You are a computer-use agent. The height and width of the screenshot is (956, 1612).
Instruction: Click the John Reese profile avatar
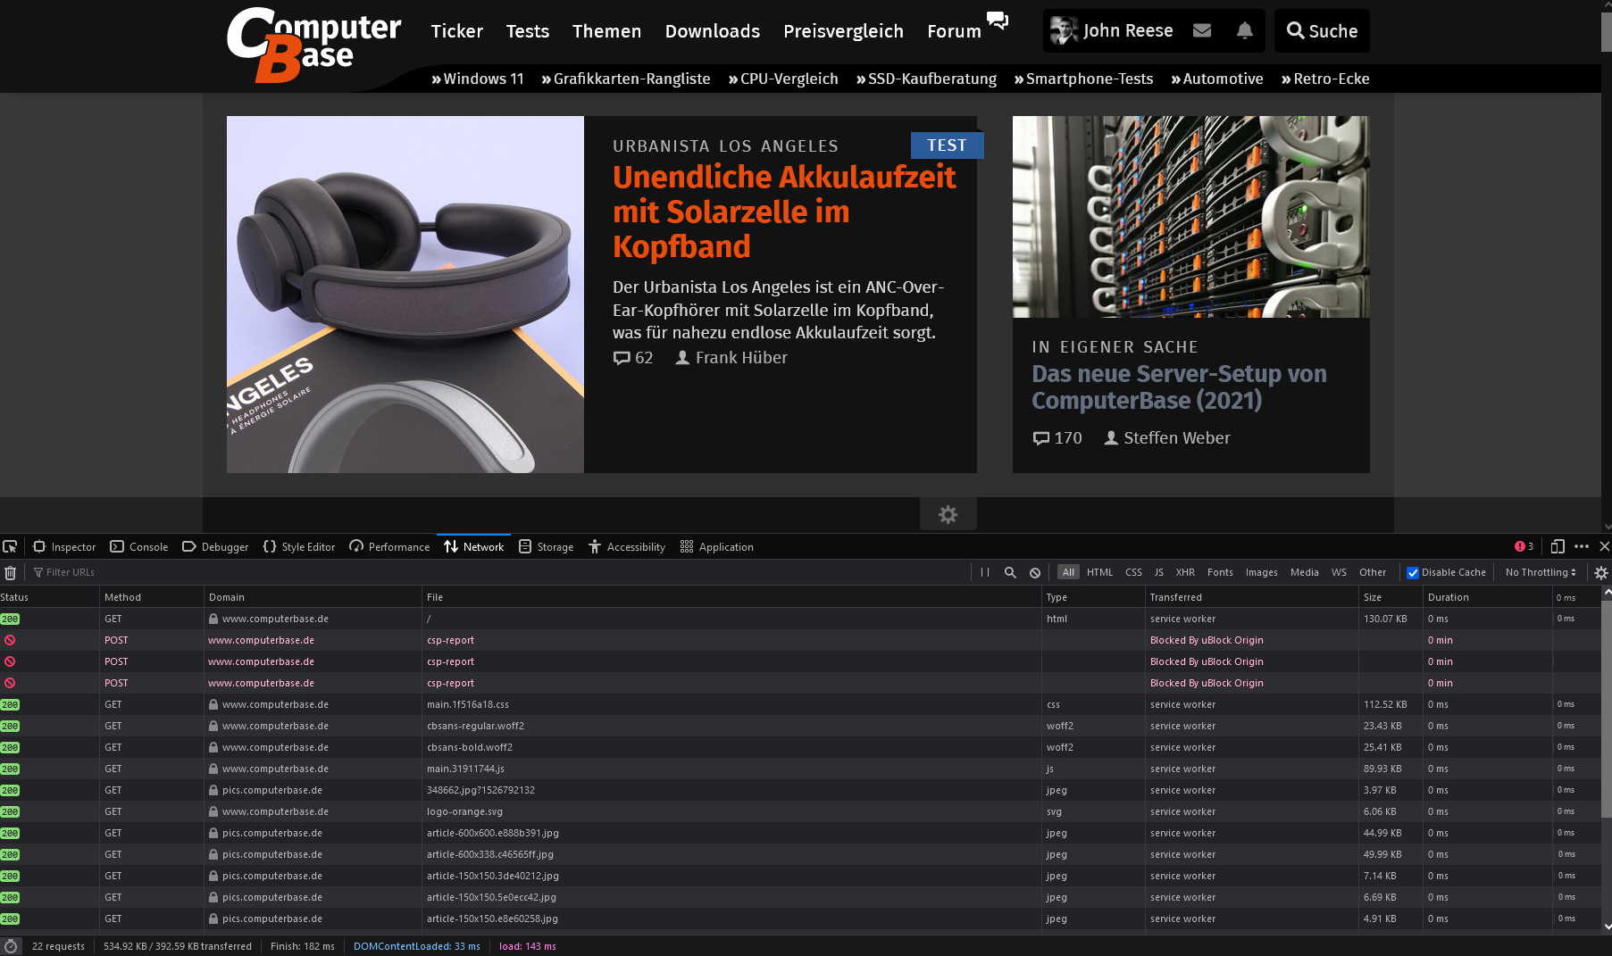click(1064, 30)
